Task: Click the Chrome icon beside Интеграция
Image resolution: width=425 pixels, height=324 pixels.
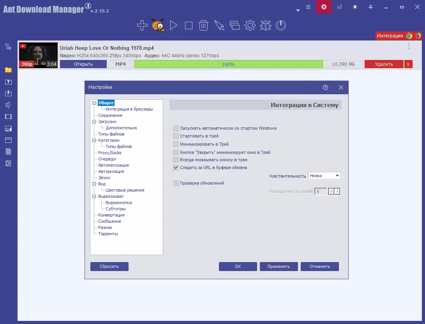Action: pyautogui.click(x=409, y=36)
